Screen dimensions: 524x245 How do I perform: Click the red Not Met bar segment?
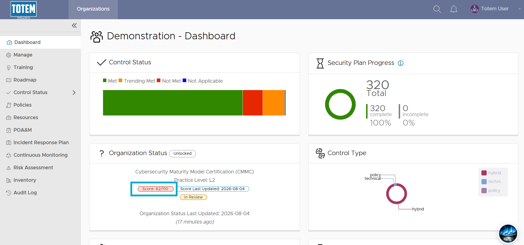click(253, 103)
